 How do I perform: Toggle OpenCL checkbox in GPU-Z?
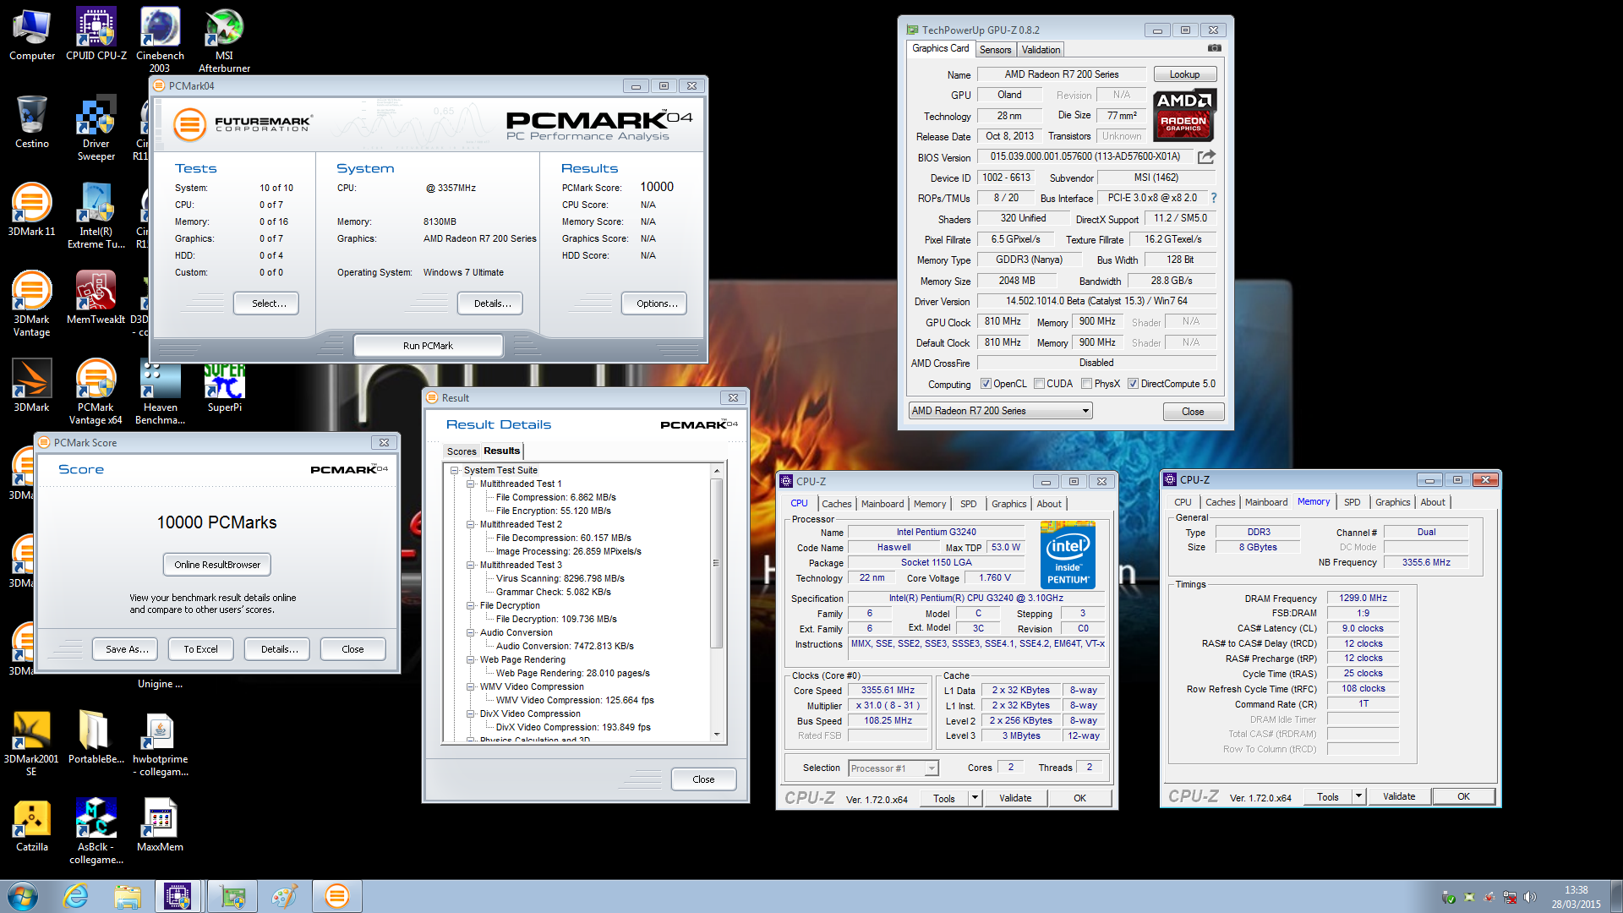986,384
